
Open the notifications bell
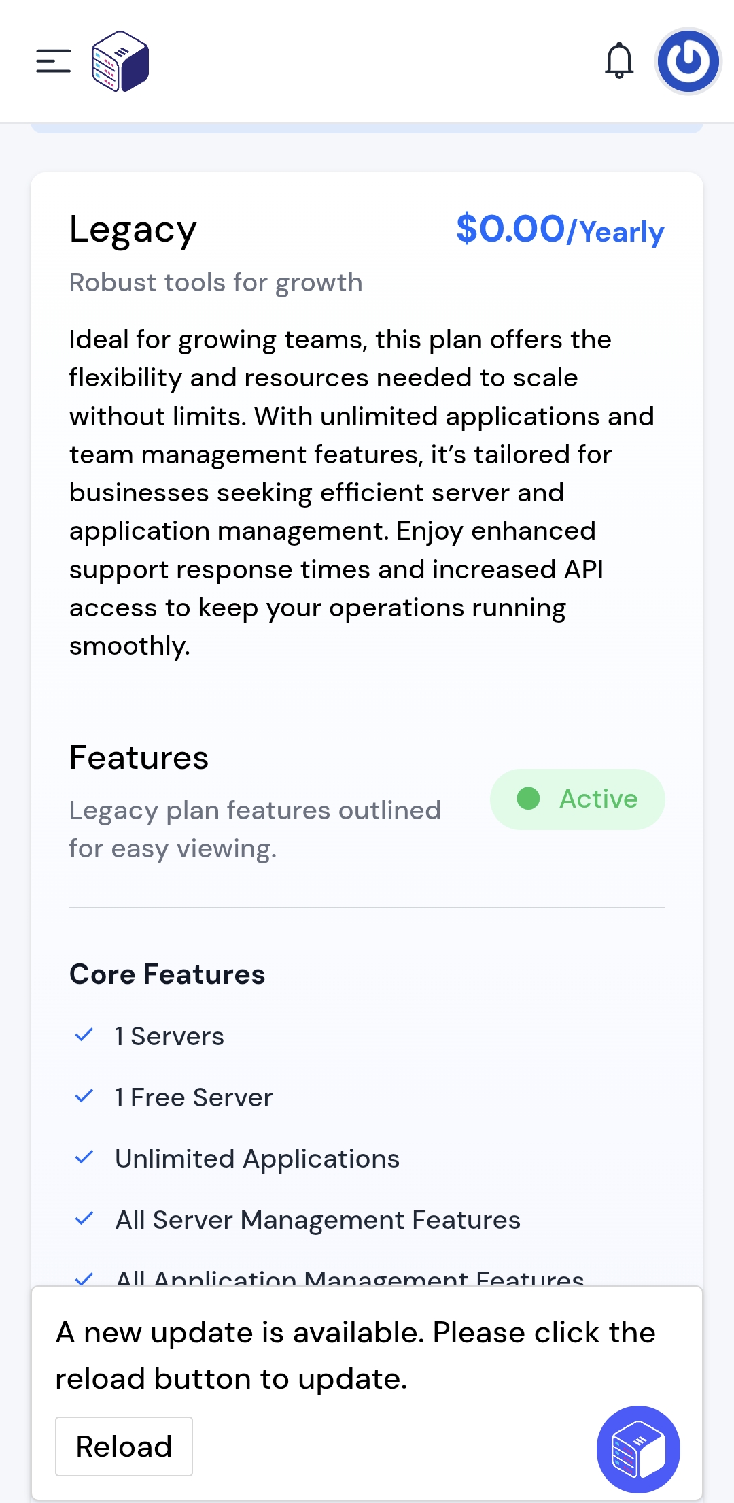(x=619, y=61)
